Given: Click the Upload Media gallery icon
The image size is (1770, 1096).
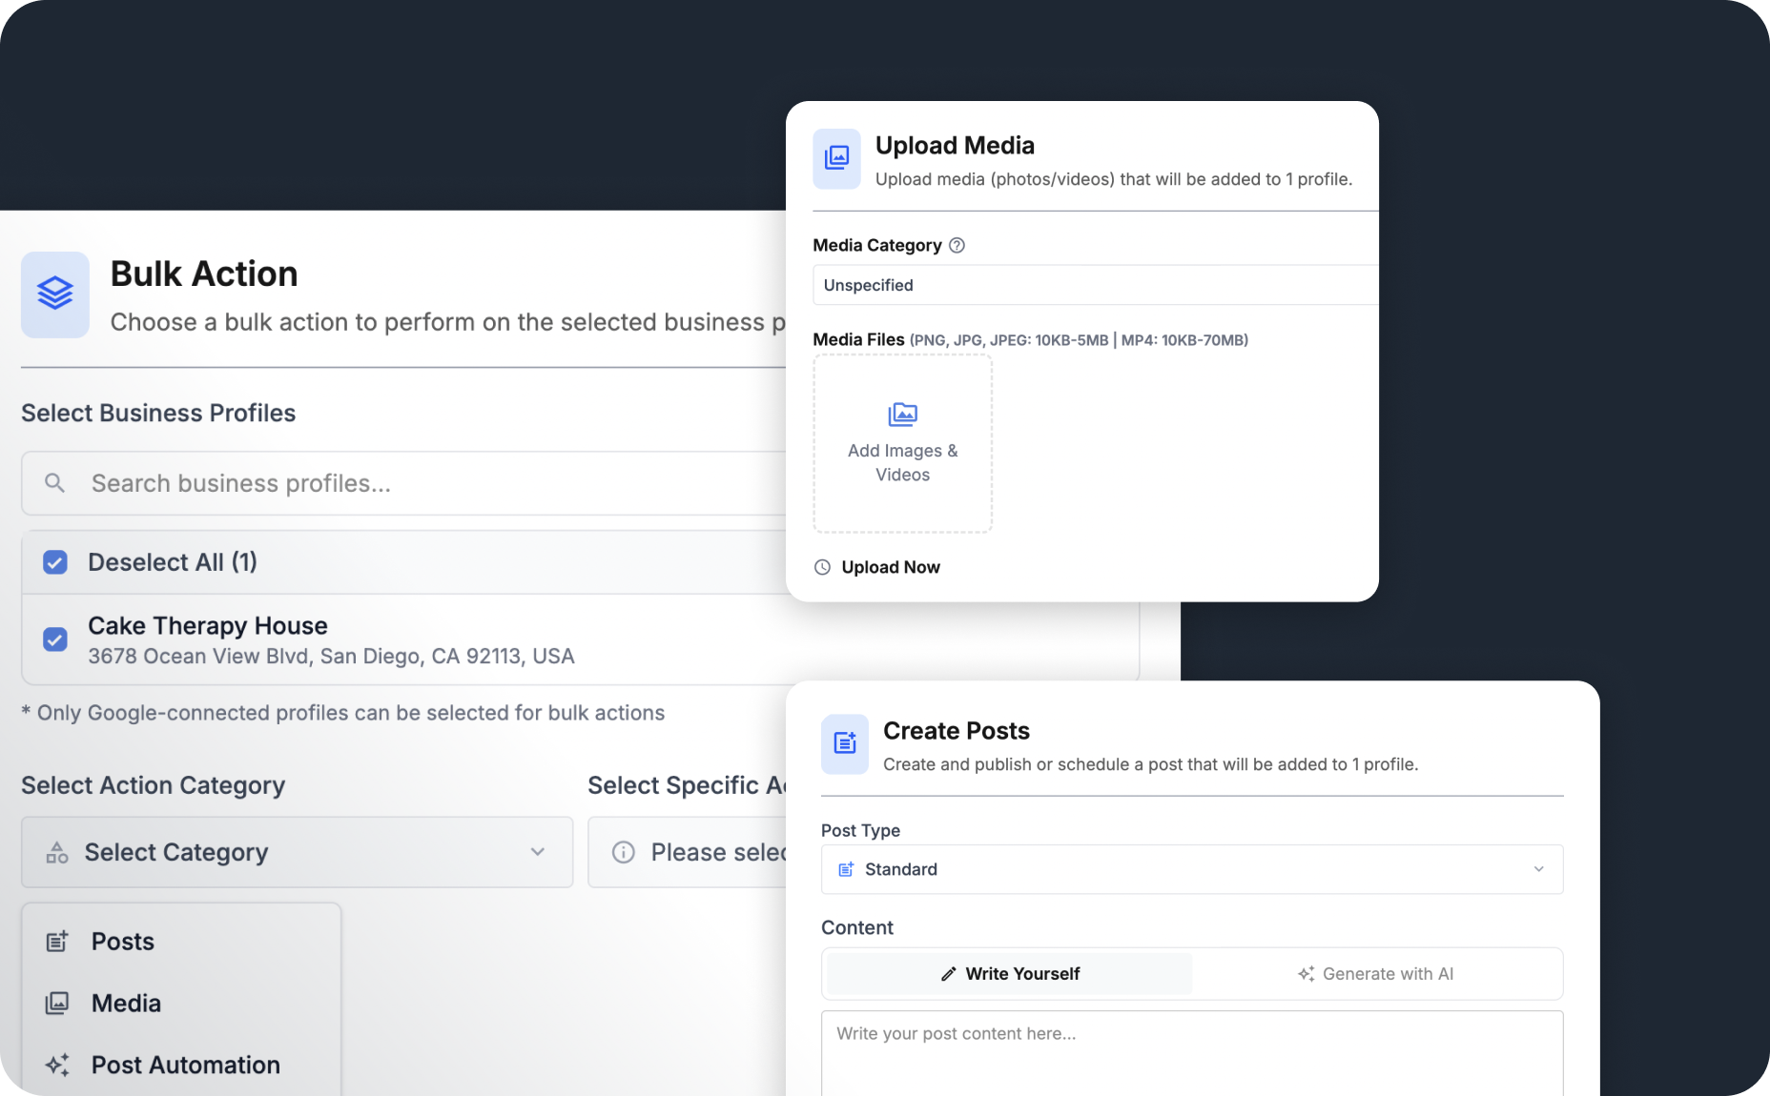Looking at the screenshot, I should pyautogui.click(x=836, y=158).
